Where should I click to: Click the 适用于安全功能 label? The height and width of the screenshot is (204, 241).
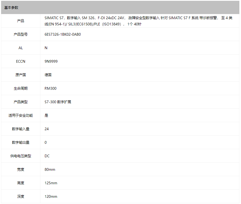tap(21, 115)
